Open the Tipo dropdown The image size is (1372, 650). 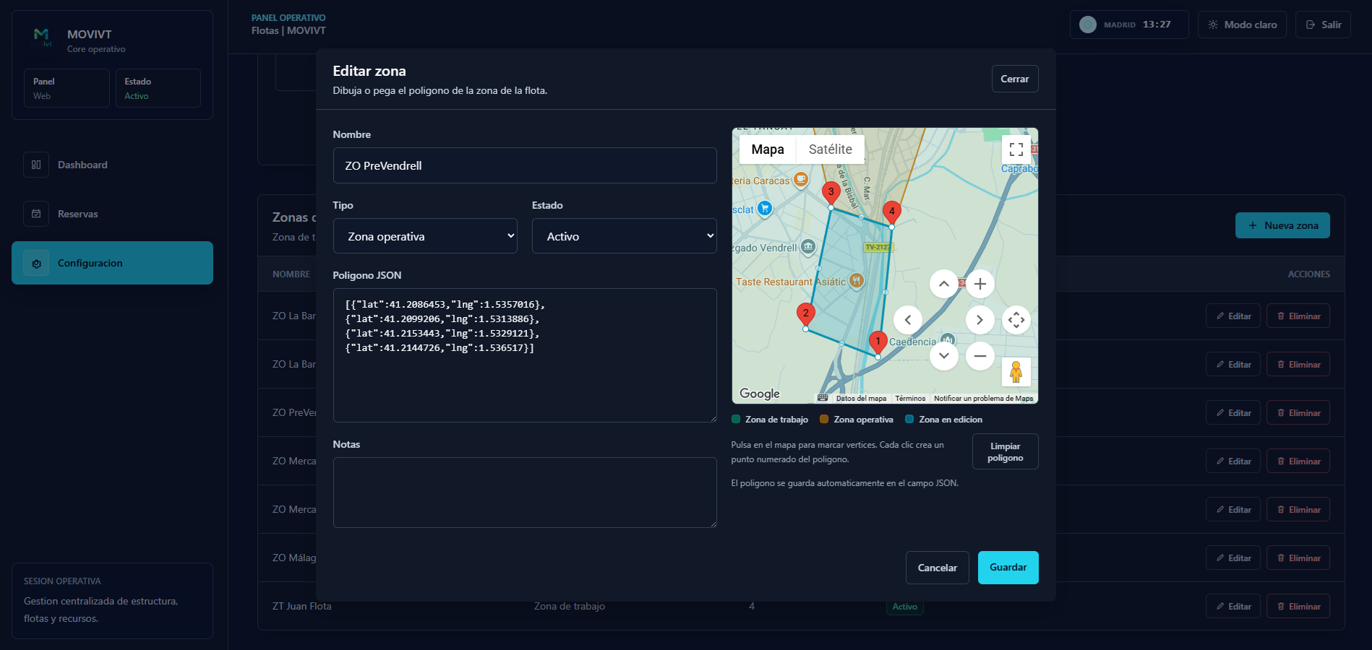(x=425, y=236)
